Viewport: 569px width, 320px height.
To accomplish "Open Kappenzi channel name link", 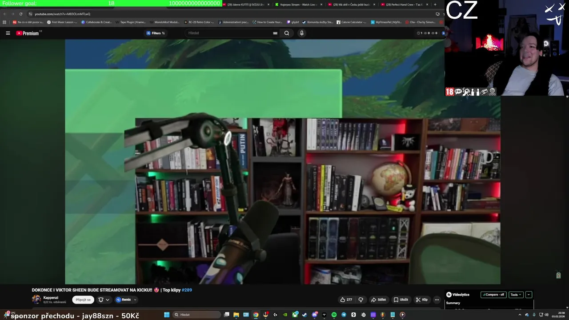I will tap(51, 297).
